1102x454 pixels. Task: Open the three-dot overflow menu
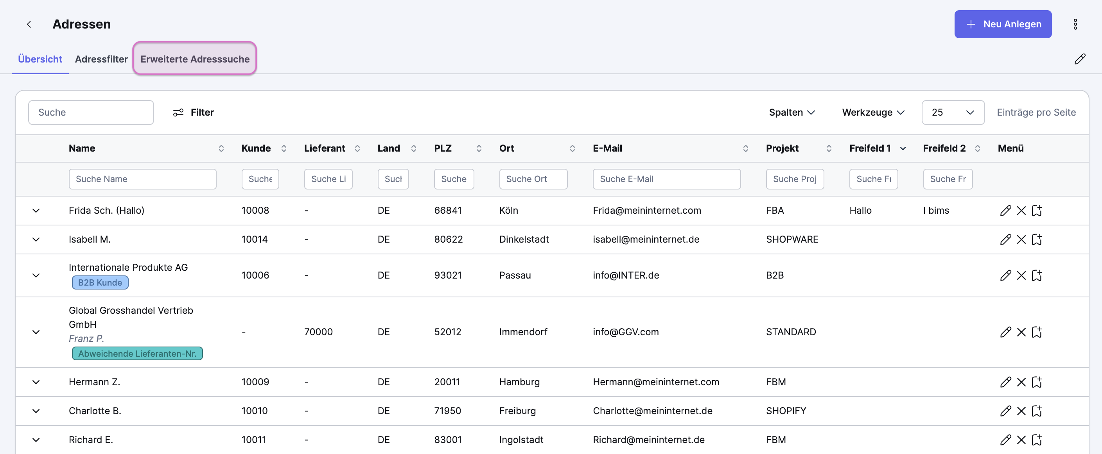1075,24
